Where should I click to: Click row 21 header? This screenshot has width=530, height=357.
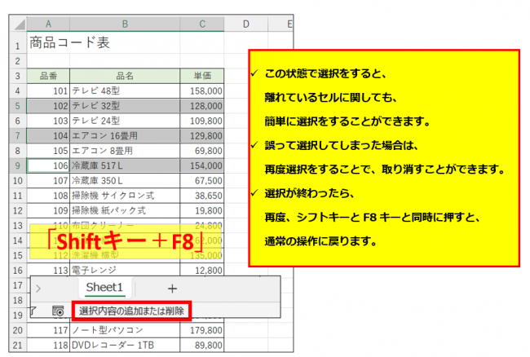pyautogui.click(x=17, y=345)
